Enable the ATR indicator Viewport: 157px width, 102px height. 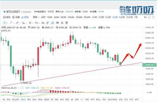tap(136, 99)
